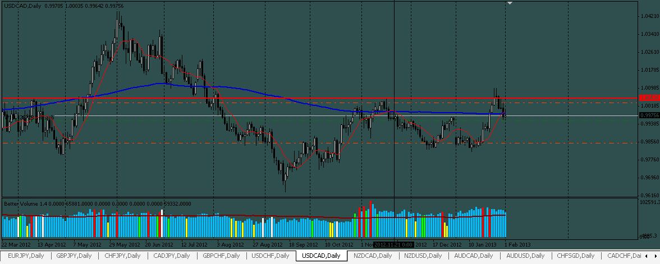The width and height of the screenshot is (660, 264).
Task: Click the USDCAD,Daily chart title text
Action: click(22, 4)
